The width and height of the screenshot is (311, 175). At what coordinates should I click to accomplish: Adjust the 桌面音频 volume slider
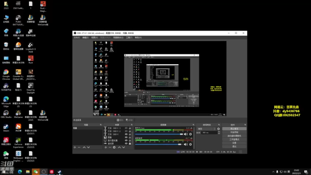click(x=159, y=144)
